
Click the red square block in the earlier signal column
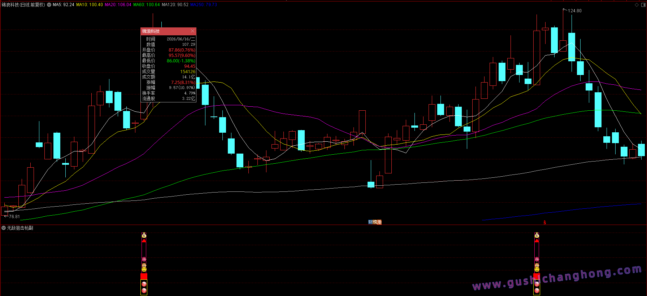144,276
